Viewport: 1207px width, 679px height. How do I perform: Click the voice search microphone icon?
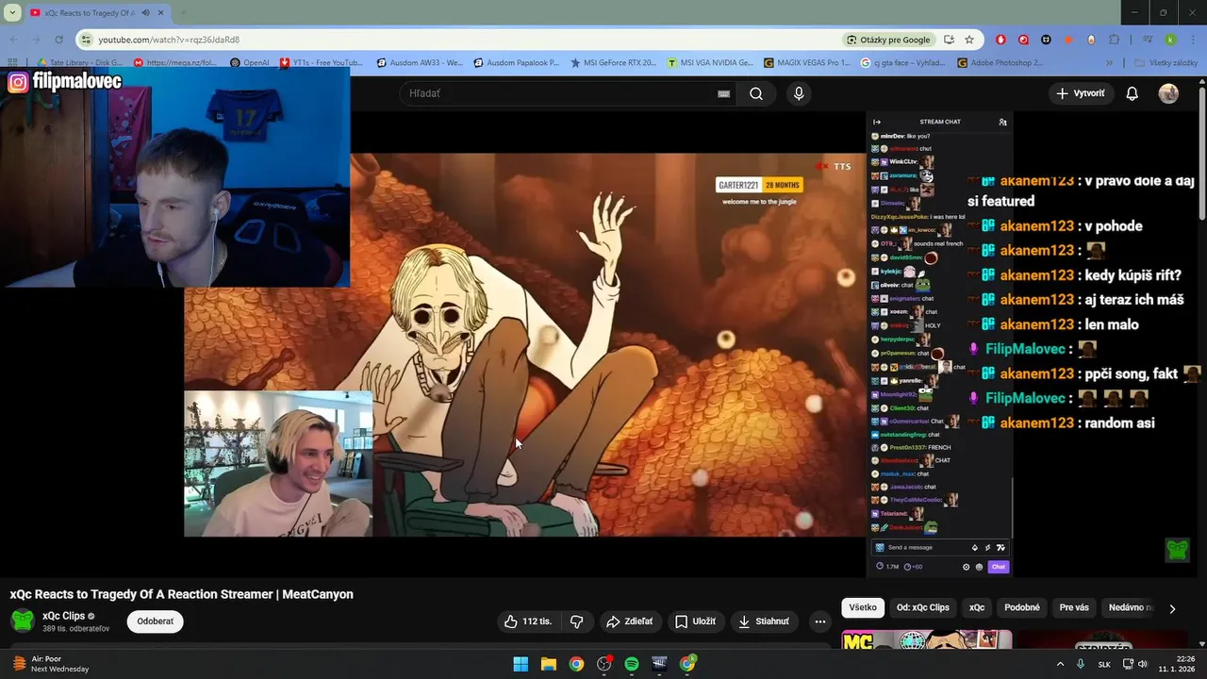click(x=799, y=93)
